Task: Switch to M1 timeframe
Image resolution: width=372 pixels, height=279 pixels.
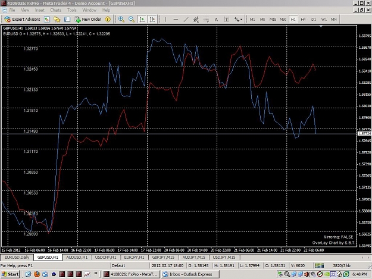Action: [252, 20]
